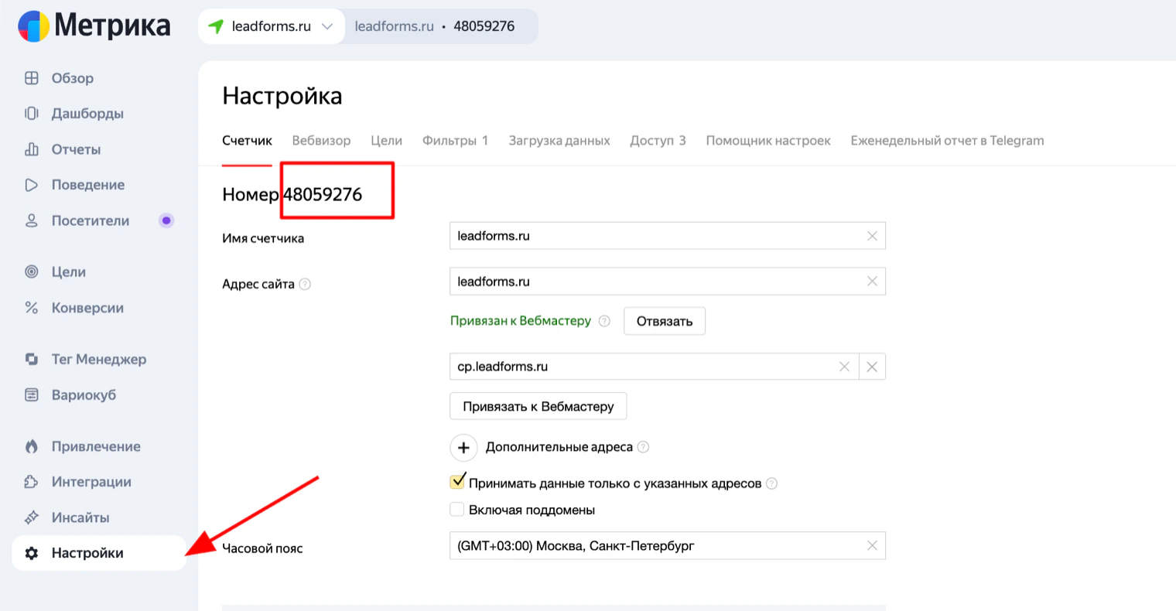Image resolution: width=1176 pixels, height=611 pixels.
Task: Click the Инсайты sparkle icon
Action: 32,517
